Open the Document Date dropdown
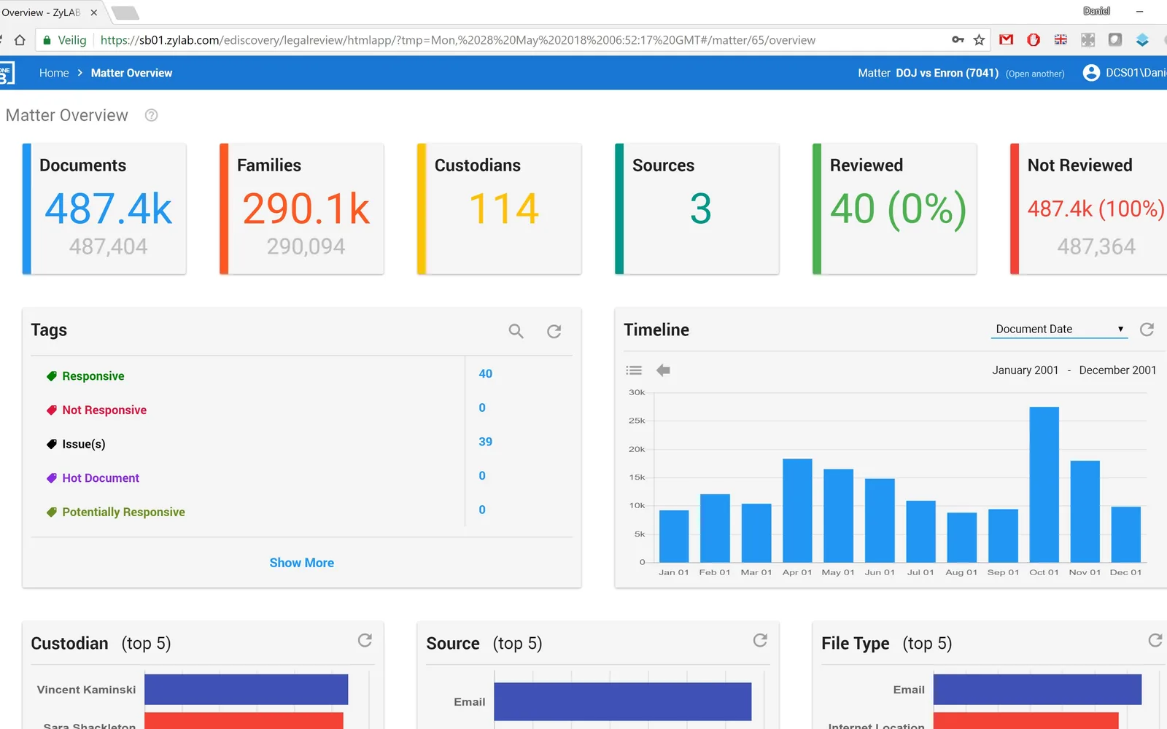Image resolution: width=1167 pixels, height=729 pixels. [1059, 330]
